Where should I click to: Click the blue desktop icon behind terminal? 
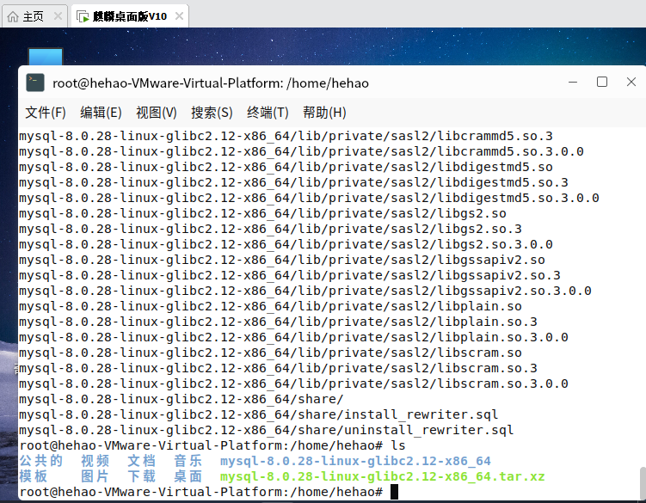46,57
